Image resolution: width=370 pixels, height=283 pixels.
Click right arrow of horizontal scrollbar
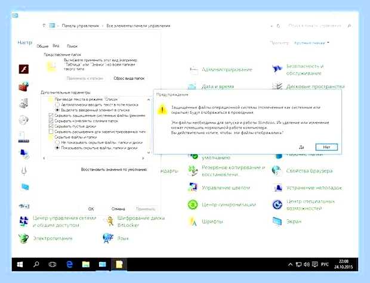[x=143, y=158]
